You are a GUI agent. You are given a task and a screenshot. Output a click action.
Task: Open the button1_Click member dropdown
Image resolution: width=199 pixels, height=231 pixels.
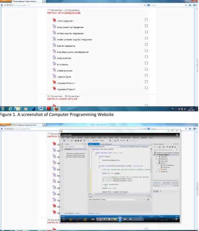click(x=136, y=147)
